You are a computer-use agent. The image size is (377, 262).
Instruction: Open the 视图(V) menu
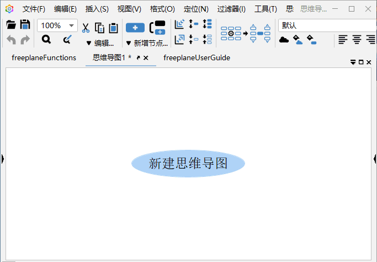[129, 9]
